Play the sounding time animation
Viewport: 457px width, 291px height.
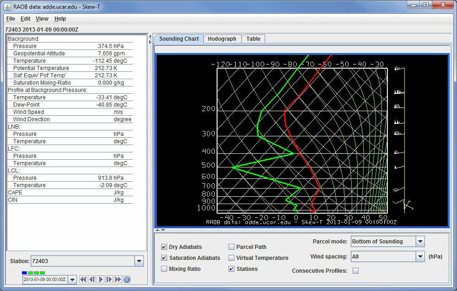(x=100, y=280)
